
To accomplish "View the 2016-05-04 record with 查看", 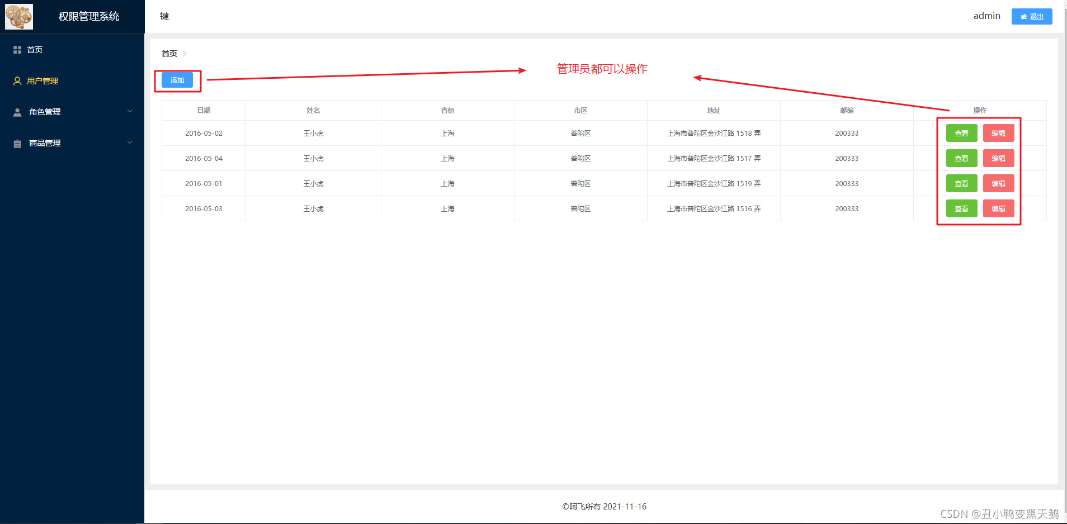I will (x=961, y=158).
